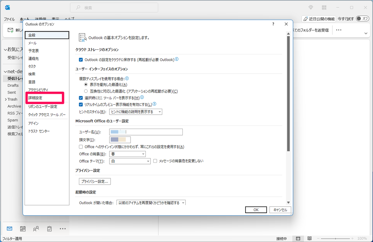Open the Archive folder in folder pane
The height and width of the screenshot is (242, 373).
pyautogui.click(x=14, y=106)
